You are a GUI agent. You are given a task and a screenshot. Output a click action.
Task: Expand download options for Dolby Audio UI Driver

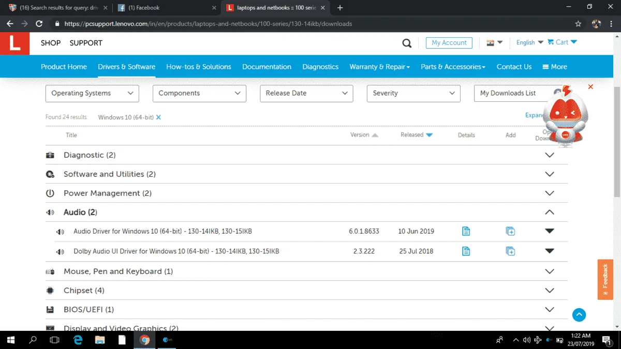coord(550,251)
